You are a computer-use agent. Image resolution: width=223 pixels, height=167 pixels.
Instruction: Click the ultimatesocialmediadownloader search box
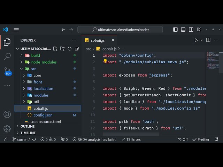tap(123, 30)
